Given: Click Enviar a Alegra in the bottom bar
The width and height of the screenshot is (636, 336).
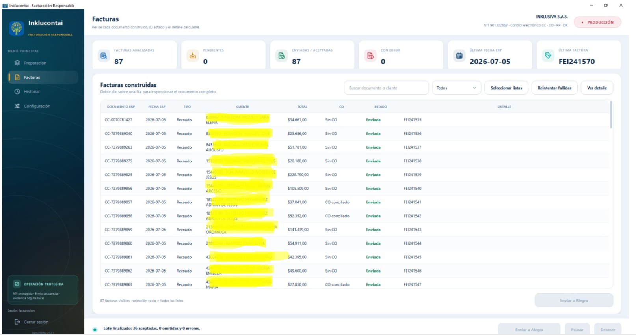Looking at the screenshot, I should (x=529, y=330).
